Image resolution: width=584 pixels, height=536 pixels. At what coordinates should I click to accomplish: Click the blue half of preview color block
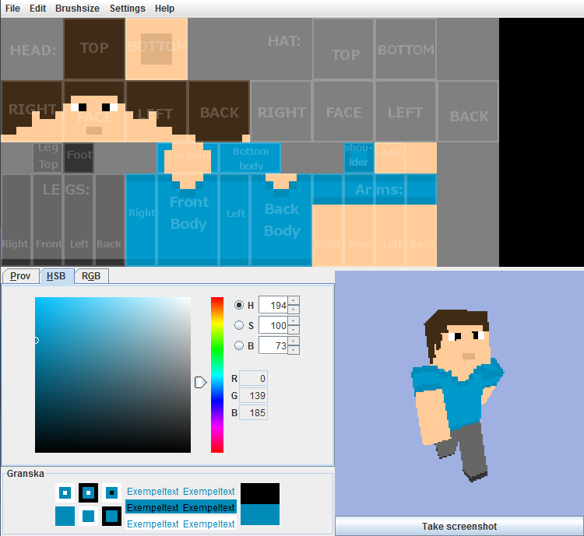(x=260, y=514)
